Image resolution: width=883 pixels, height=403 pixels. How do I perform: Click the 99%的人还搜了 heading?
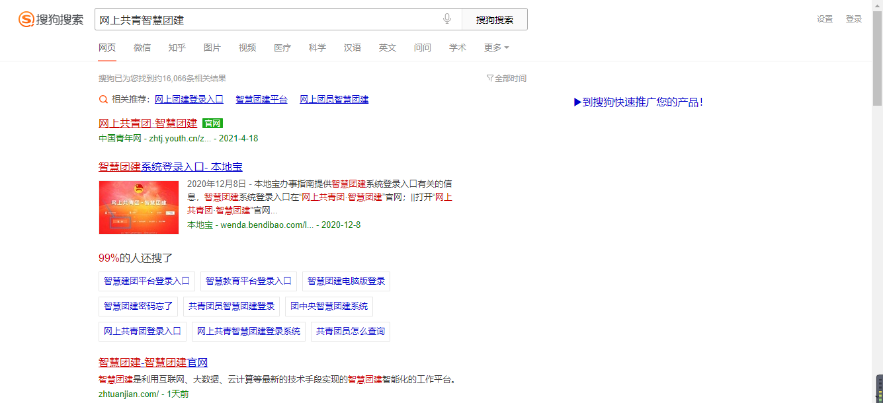pos(136,258)
